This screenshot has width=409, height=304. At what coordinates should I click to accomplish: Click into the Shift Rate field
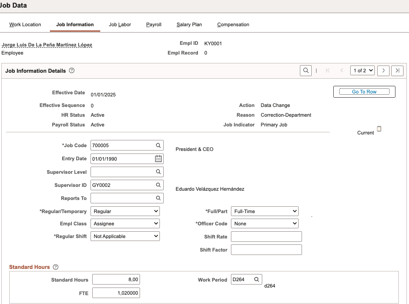[x=266, y=237]
